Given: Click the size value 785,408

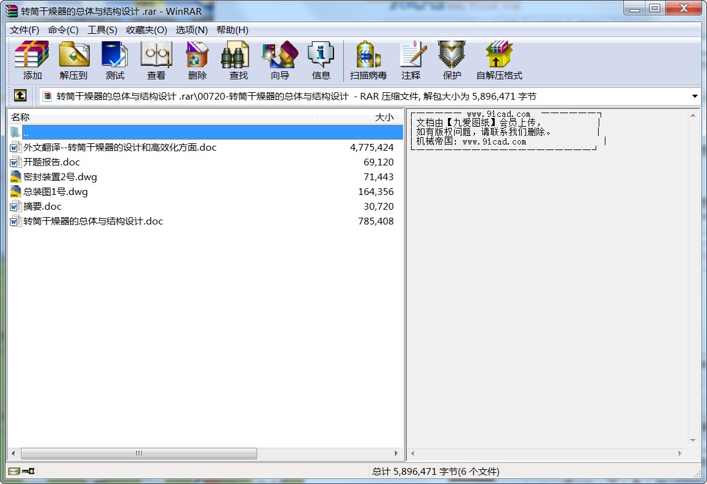Looking at the screenshot, I should [x=375, y=221].
